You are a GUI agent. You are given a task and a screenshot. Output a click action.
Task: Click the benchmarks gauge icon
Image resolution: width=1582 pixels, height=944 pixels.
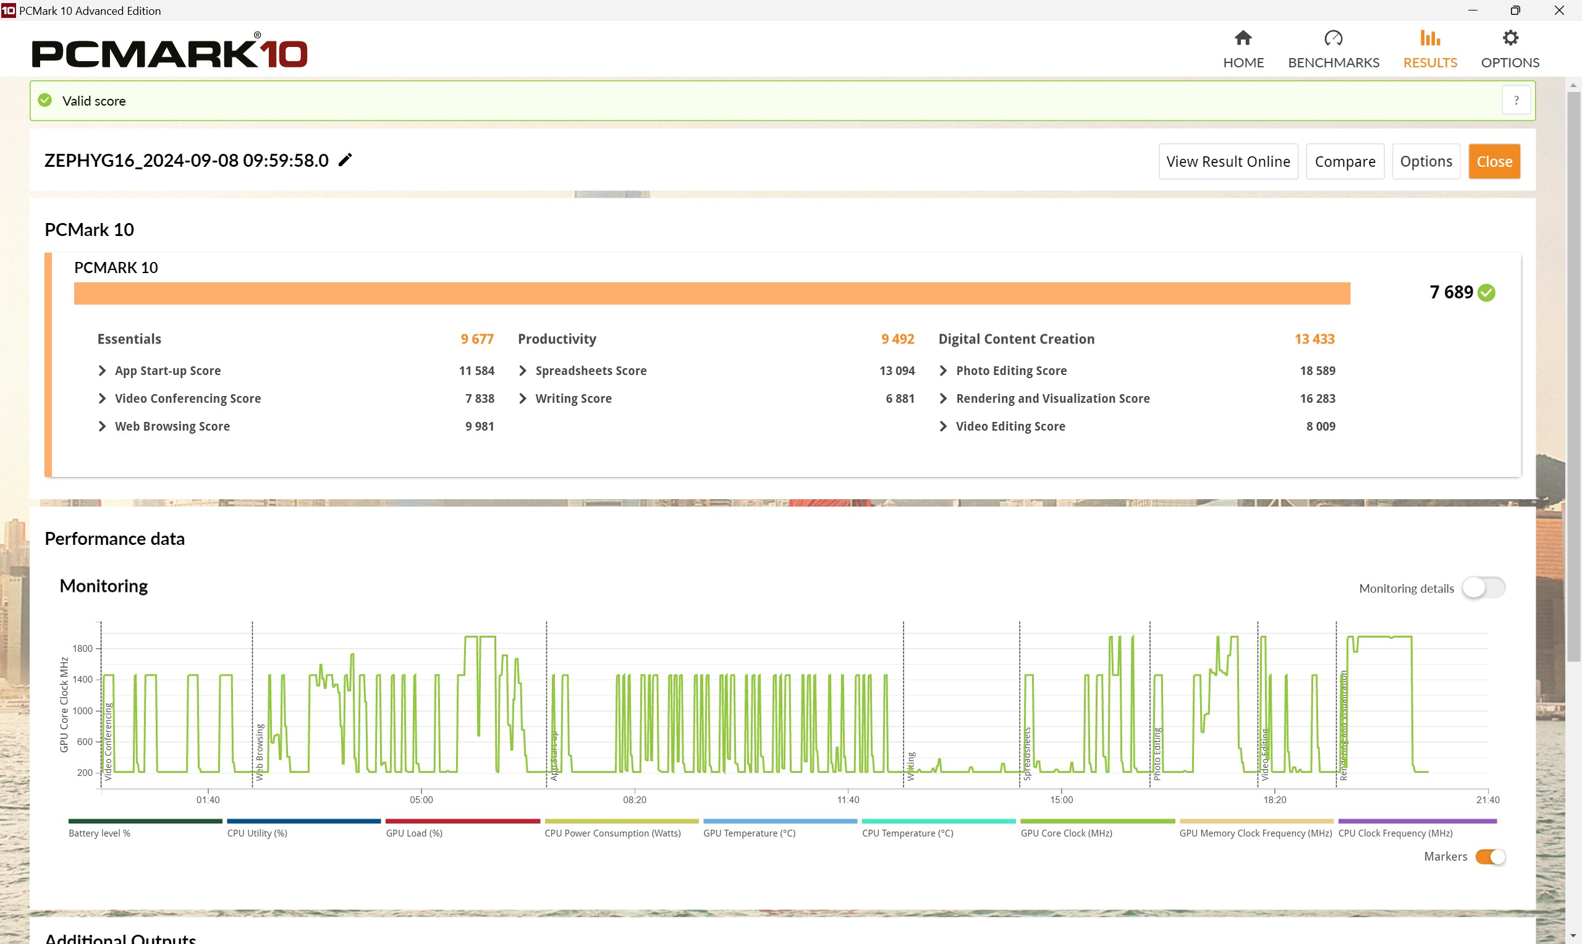(1334, 38)
